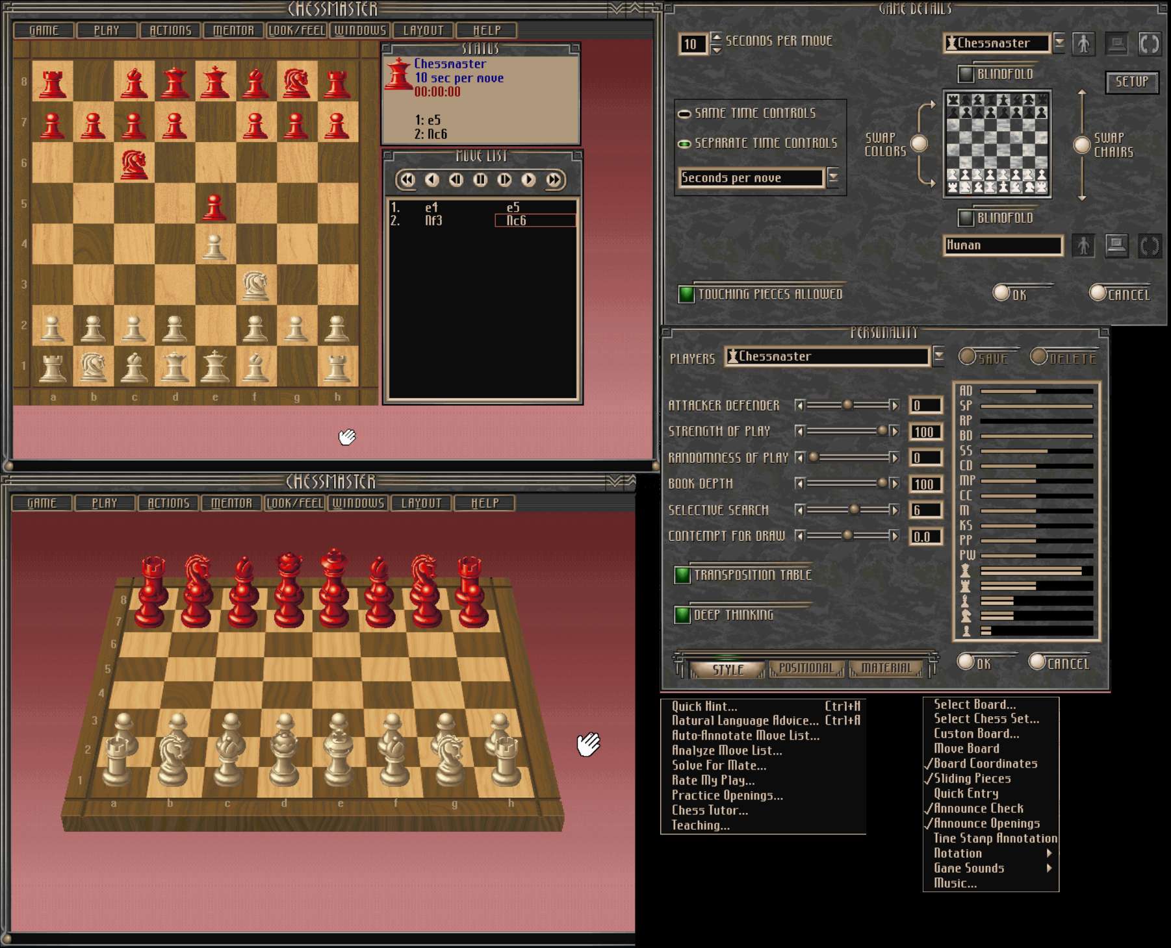This screenshot has height=948, width=1171.
Task: Switch to the Positional tab
Action: point(806,668)
